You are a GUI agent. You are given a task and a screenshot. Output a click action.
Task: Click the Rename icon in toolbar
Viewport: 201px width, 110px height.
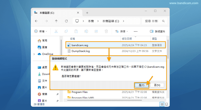[86, 31]
